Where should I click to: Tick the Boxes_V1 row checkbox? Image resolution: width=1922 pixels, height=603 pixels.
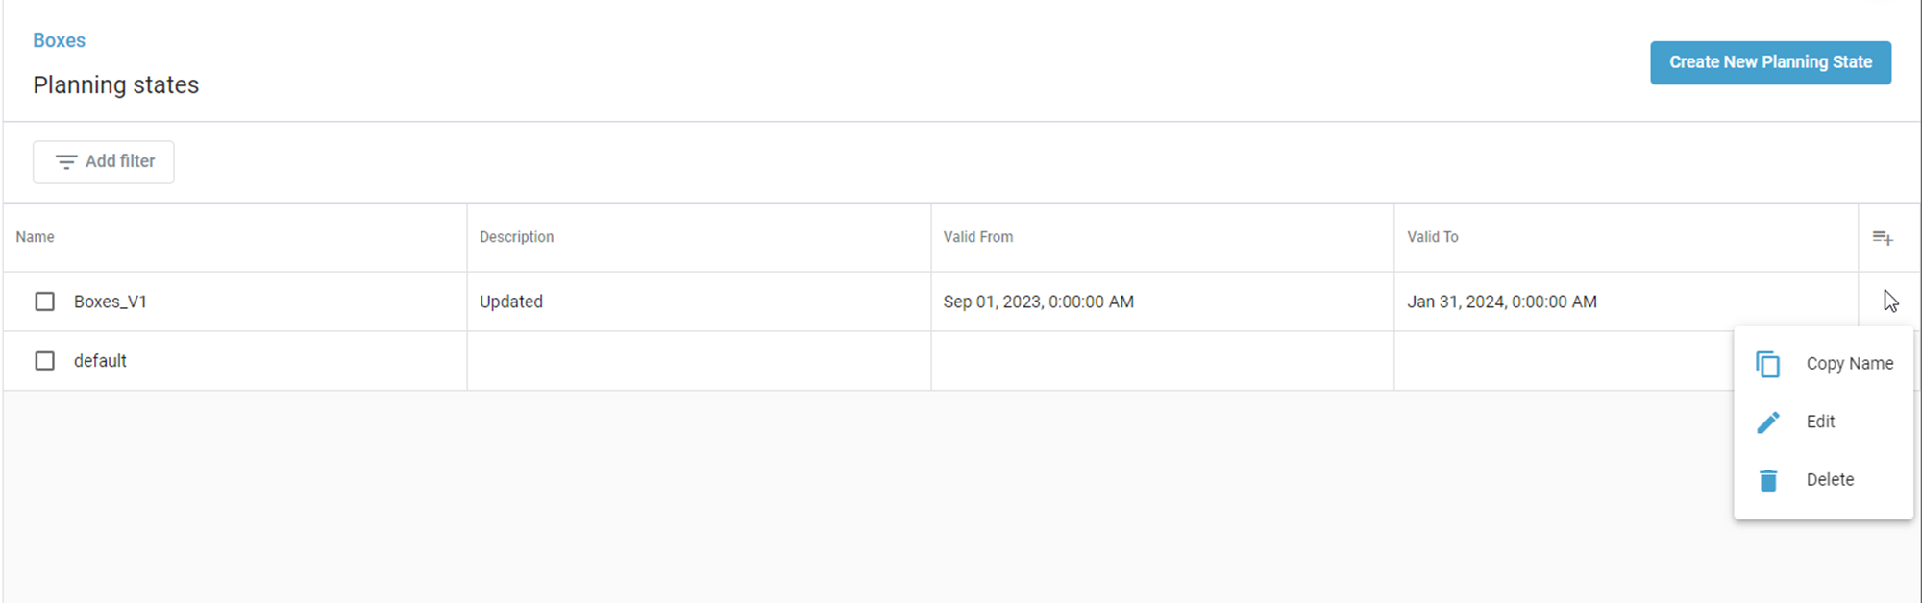coord(45,301)
